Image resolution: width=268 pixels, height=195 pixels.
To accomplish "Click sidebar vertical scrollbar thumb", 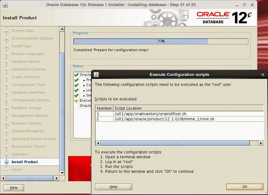I will (62, 111).
